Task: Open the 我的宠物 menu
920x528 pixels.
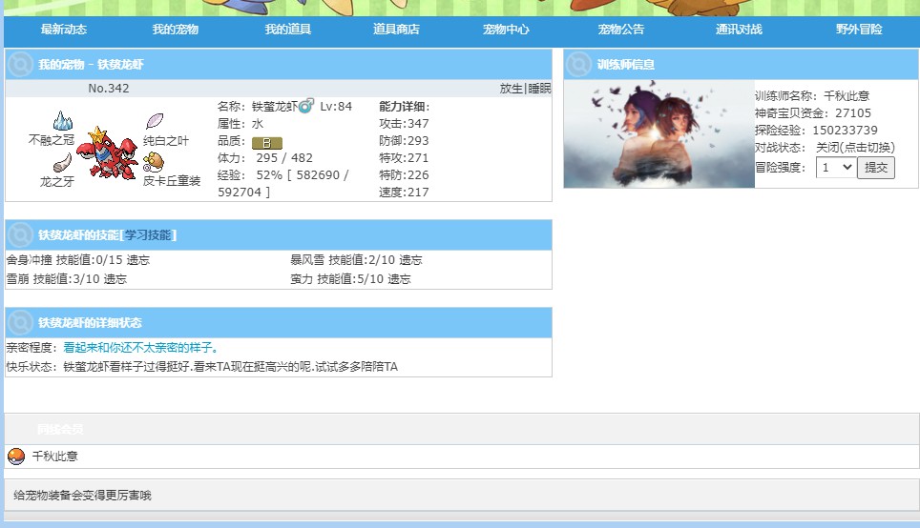Action: click(175, 30)
